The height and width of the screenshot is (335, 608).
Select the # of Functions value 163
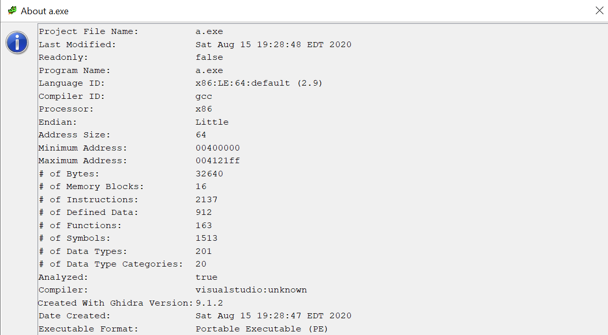(x=204, y=225)
